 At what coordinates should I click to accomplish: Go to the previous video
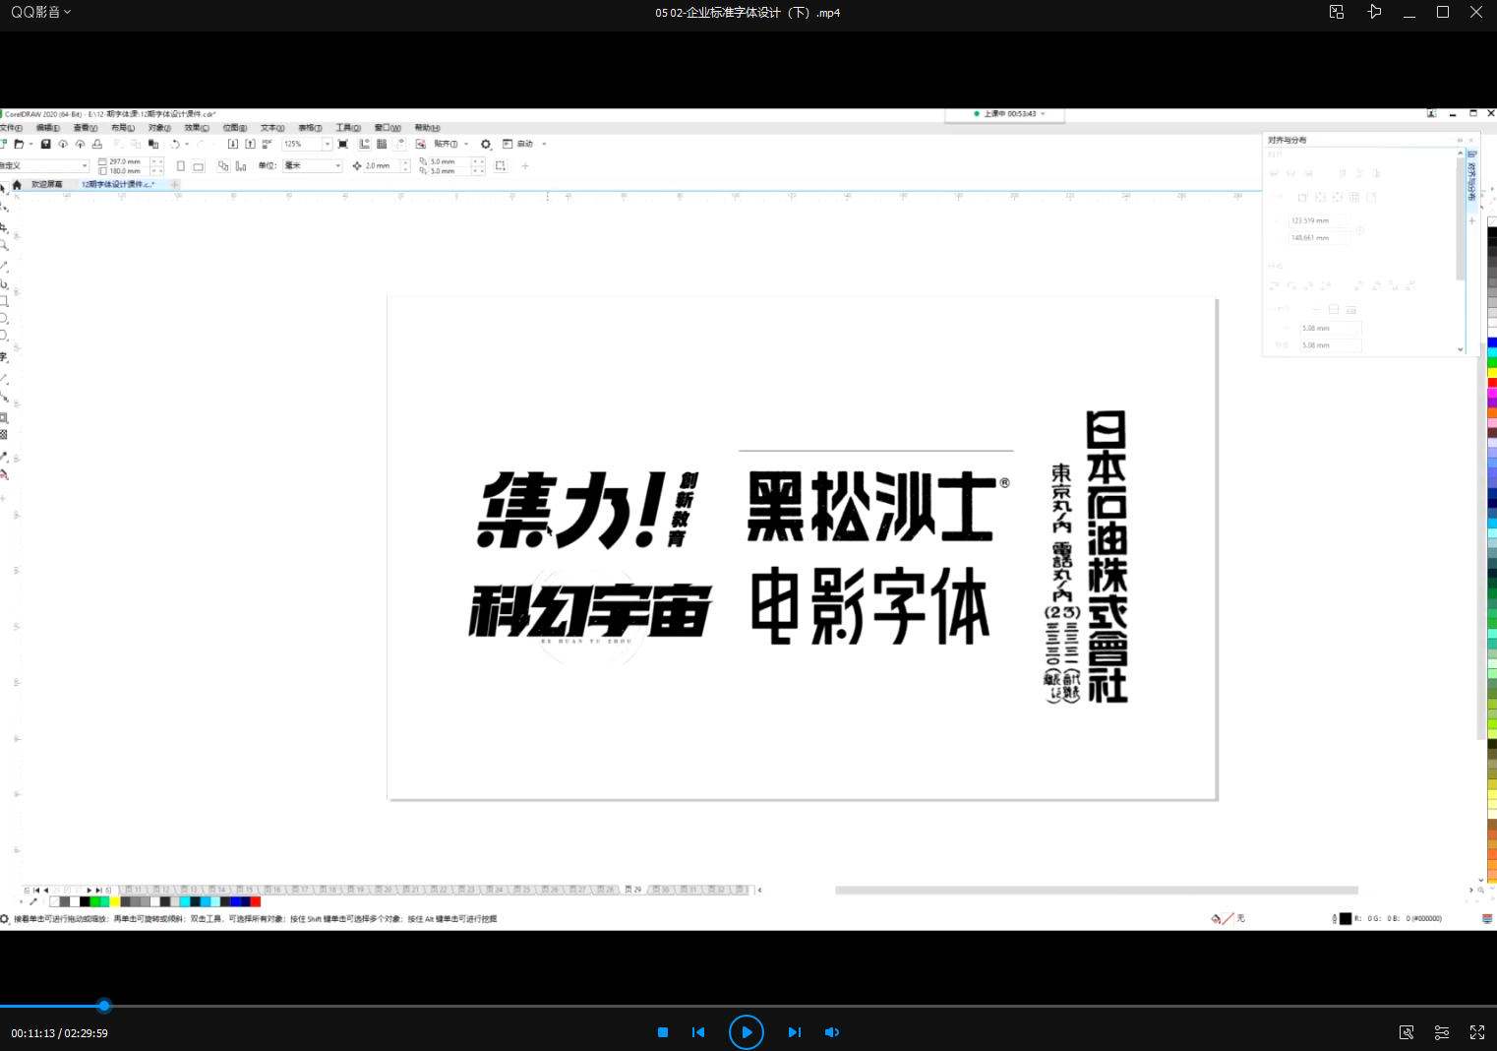click(698, 1032)
